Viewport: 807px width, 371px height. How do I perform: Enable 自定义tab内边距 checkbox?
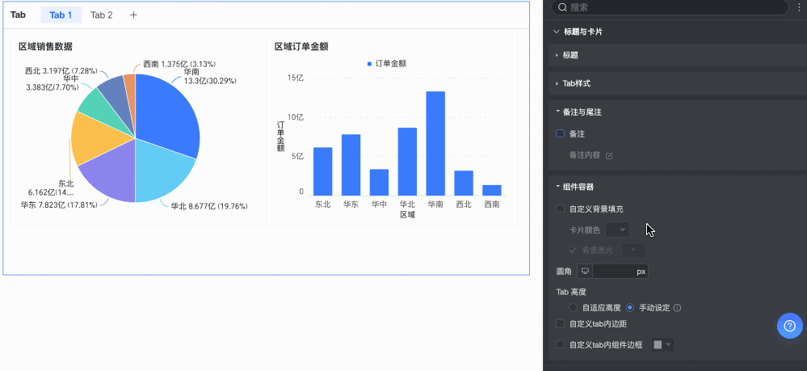[x=561, y=324]
